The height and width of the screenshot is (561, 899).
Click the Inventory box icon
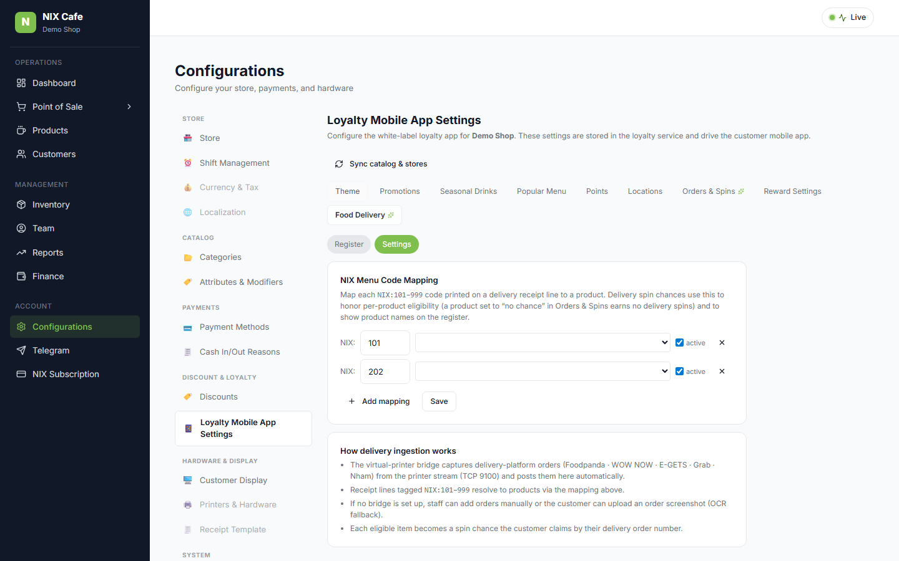click(21, 204)
